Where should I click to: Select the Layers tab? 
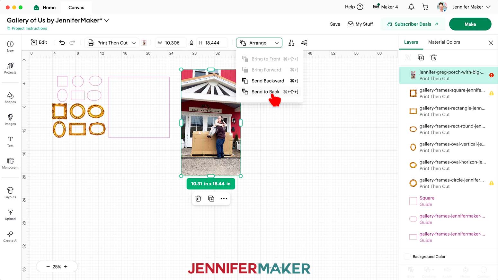click(x=411, y=42)
